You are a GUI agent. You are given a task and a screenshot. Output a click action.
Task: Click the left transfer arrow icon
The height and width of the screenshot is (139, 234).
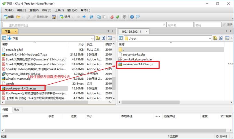click(x=79, y=17)
